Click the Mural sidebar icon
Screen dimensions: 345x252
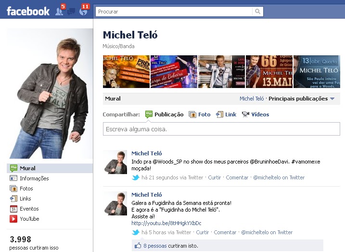pyautogui.click(x=13, y=168)
